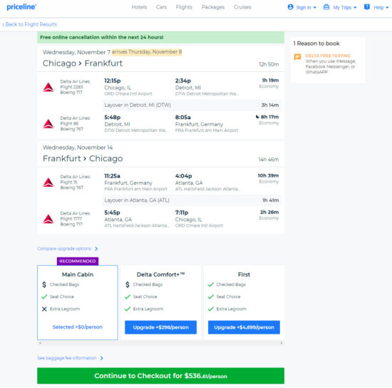
Task: Click the My Trips briefcase icon
Action: 326,7
